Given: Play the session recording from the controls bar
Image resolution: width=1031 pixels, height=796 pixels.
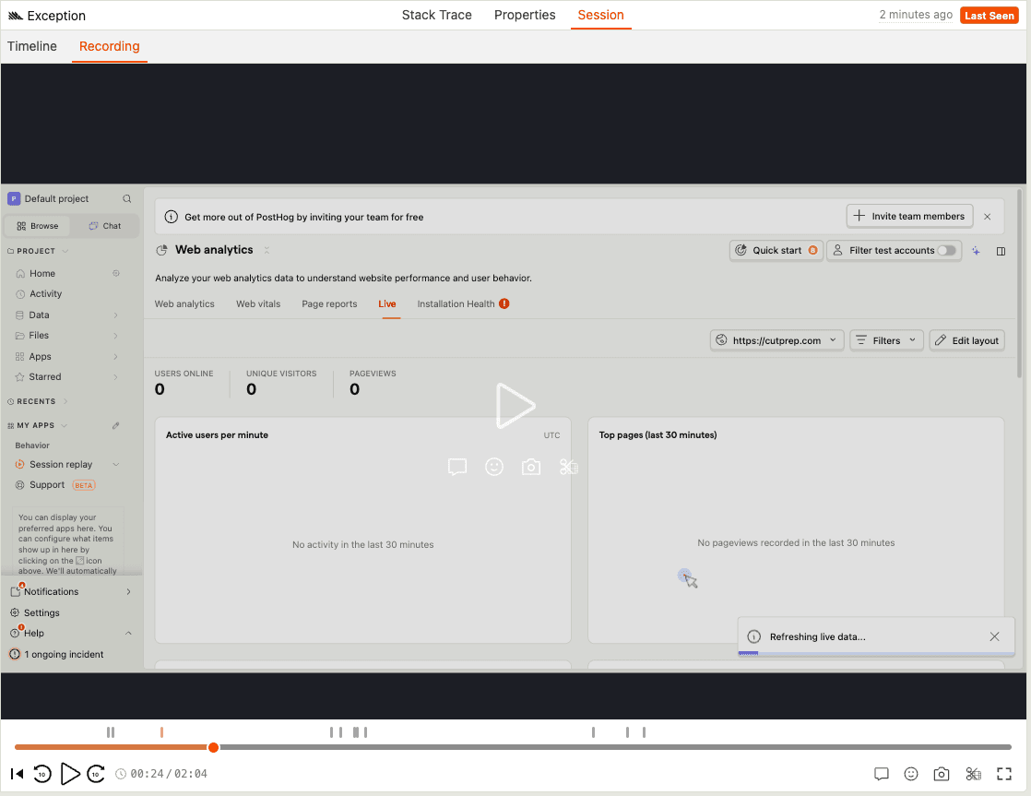Looking at the screenshot, I should pos(70,774).
